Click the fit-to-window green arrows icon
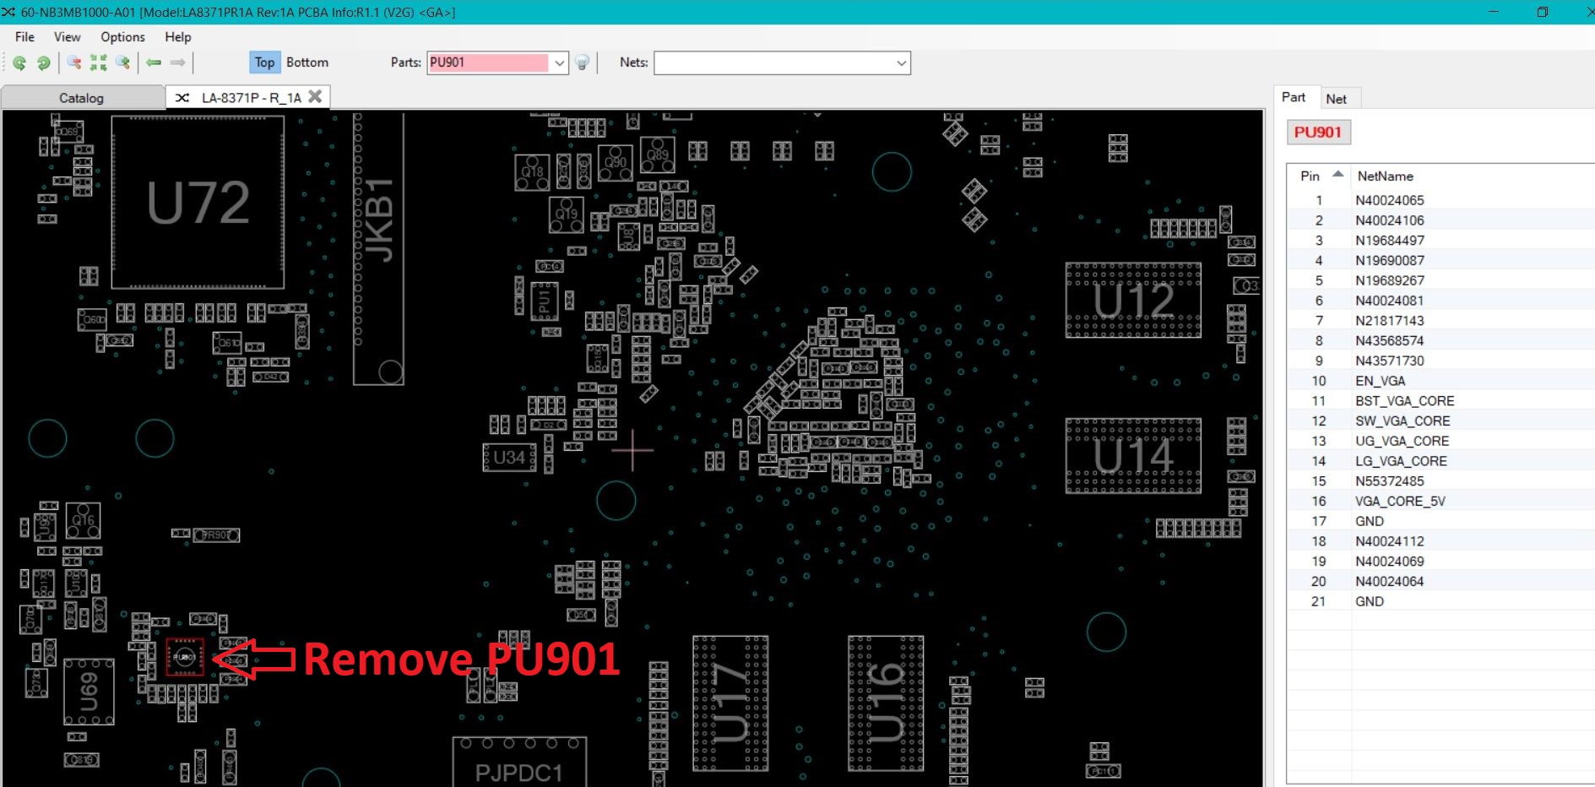The width and height of the screenshot is (1595, 787). (99, 62)
